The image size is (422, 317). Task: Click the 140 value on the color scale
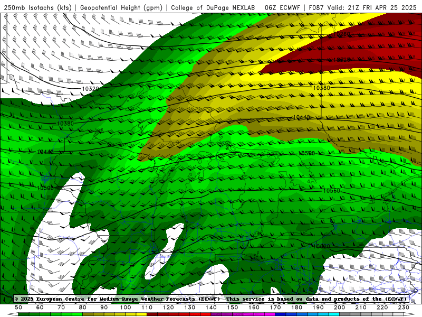tap(211, 307)
